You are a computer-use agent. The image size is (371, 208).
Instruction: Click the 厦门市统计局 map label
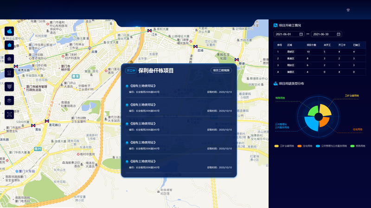[65, 68]
